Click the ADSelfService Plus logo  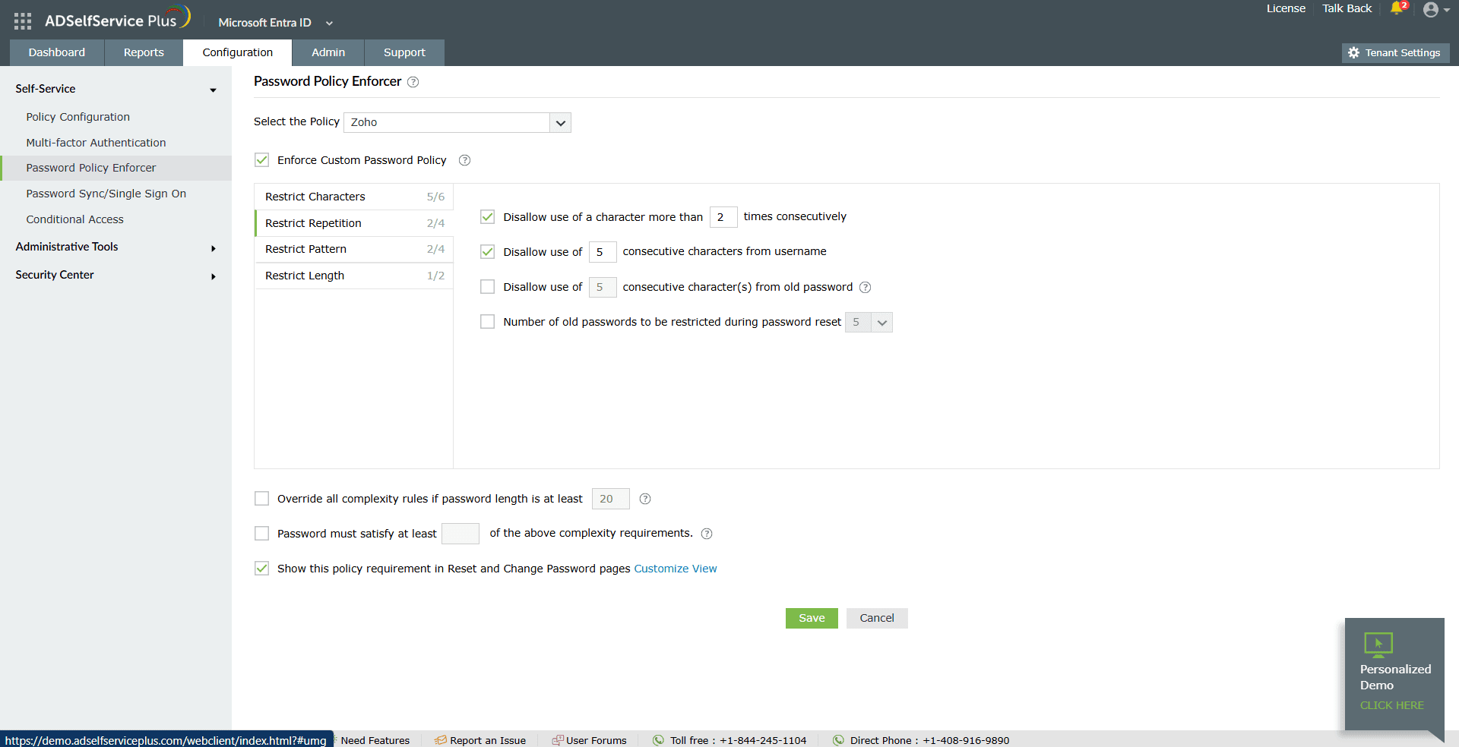[117, 19]
